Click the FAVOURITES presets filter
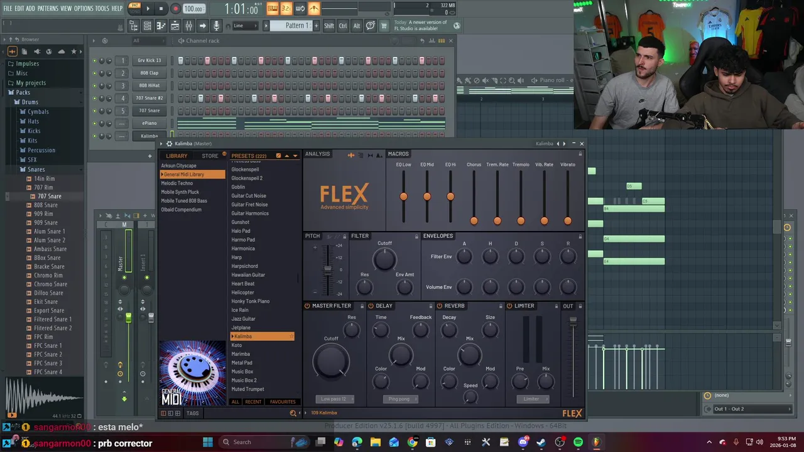 pos(283,402)
